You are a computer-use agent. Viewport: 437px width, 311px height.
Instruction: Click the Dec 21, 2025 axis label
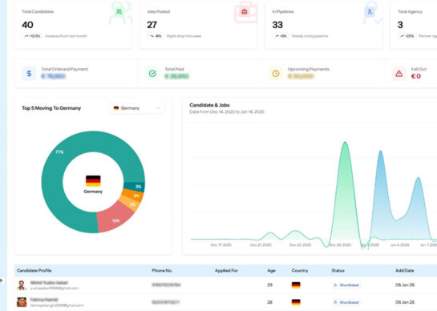pos(261,245)
